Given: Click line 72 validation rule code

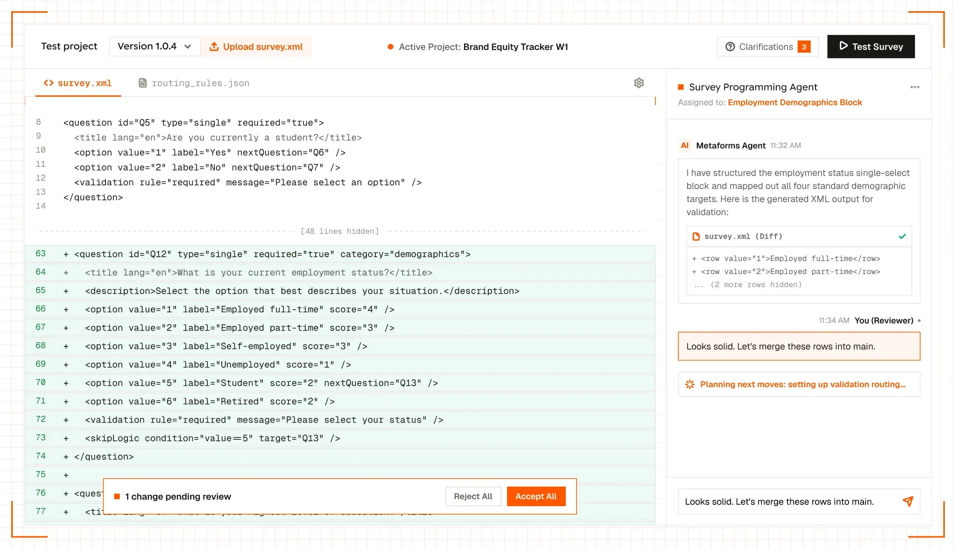Looking at the screenshot, I should tap(264, 420).
